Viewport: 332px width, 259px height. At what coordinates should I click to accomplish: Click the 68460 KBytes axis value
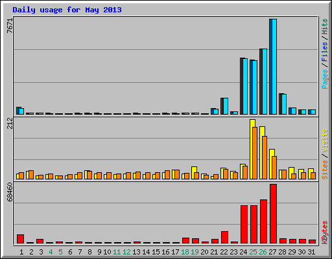click(x=10, y=192)
